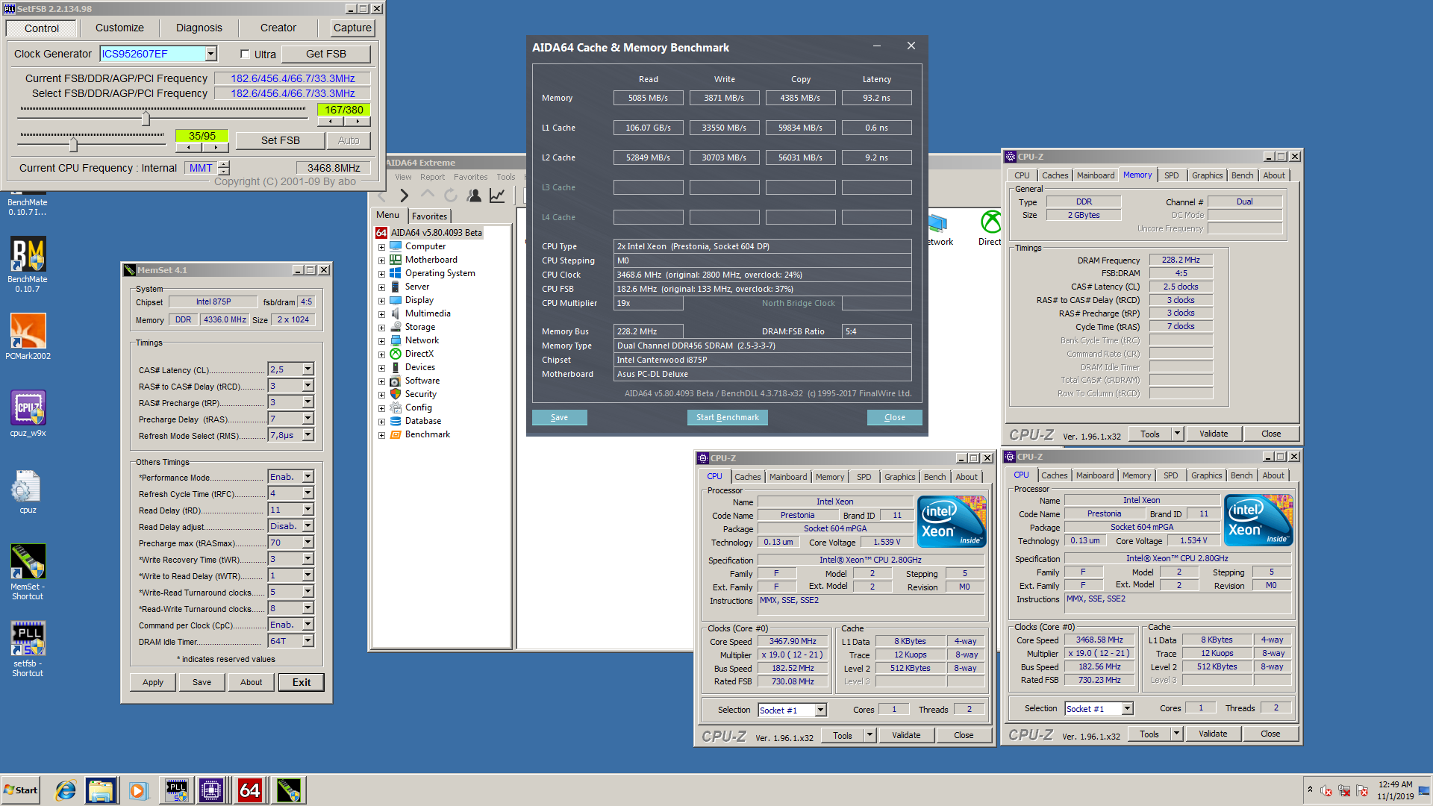Viewport: 1433px width, 806px height.
Task: Switch to SetFSB PLL taskbar icon
Action: click(x=176, y=790)
